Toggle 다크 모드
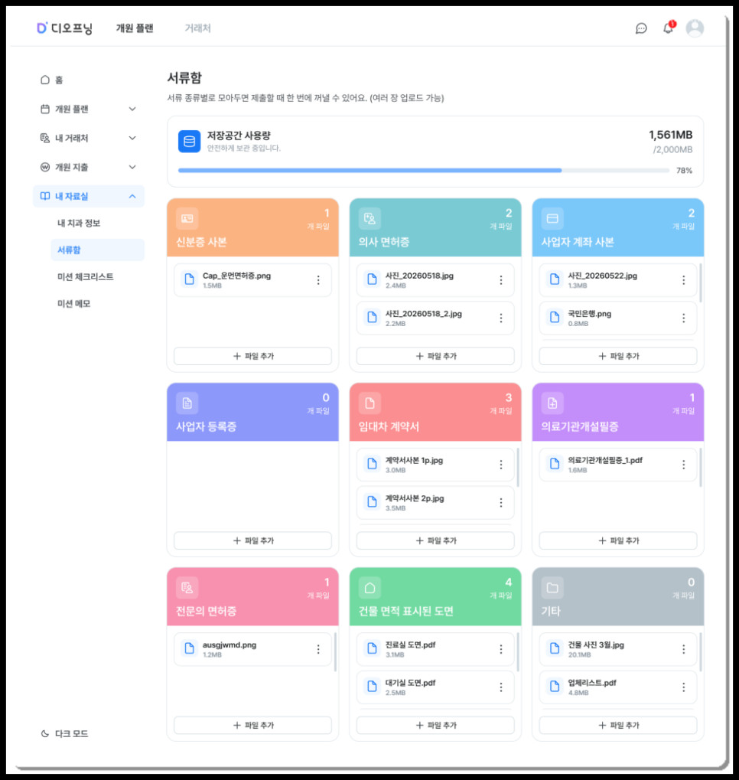Image resolution: width=739 pixels, height=780 pixels. click(x=65, y=734)
